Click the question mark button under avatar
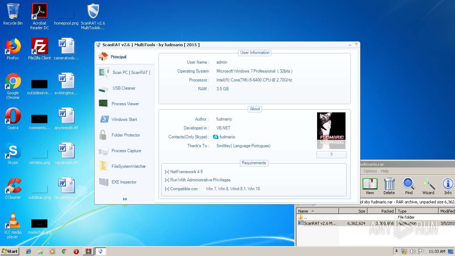455x256 pixels. 331,155
